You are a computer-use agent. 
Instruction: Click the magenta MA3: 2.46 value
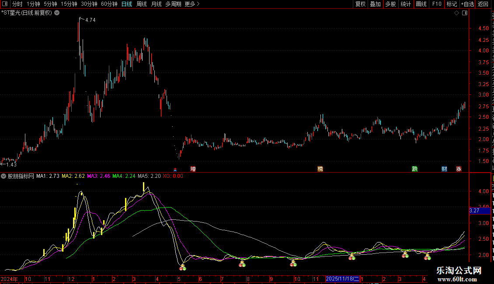pyautogui.click(x=99, y=177)
